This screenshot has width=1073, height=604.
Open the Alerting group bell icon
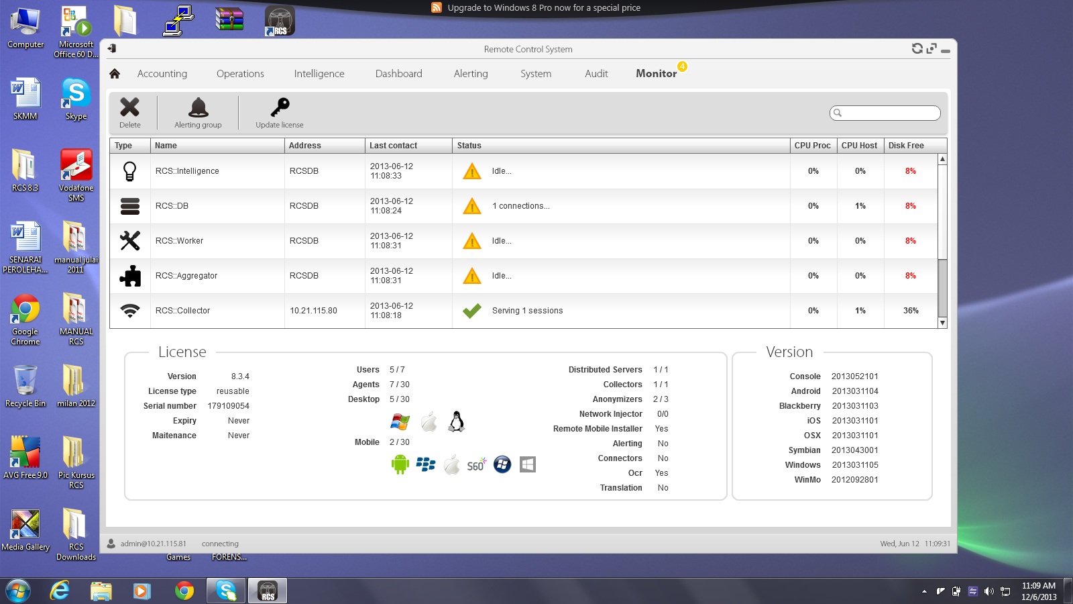199,107
